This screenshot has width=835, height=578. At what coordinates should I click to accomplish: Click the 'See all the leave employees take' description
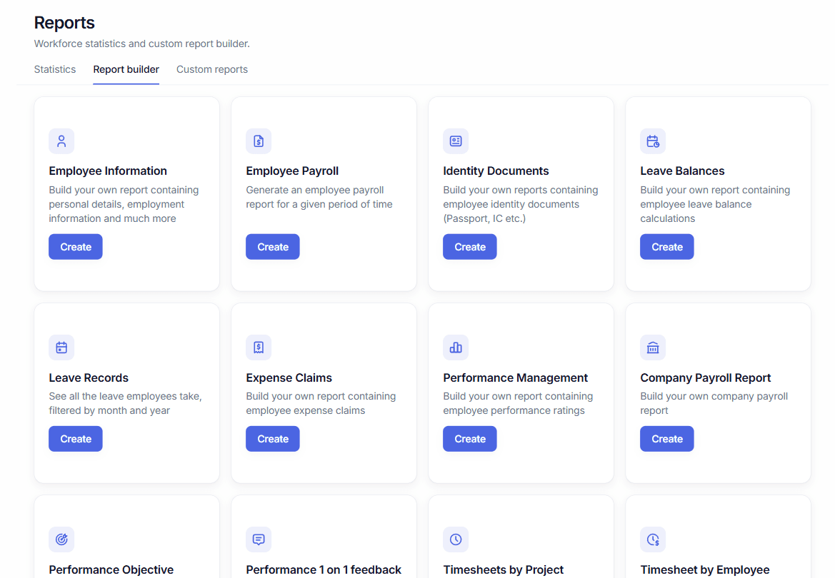125,403
